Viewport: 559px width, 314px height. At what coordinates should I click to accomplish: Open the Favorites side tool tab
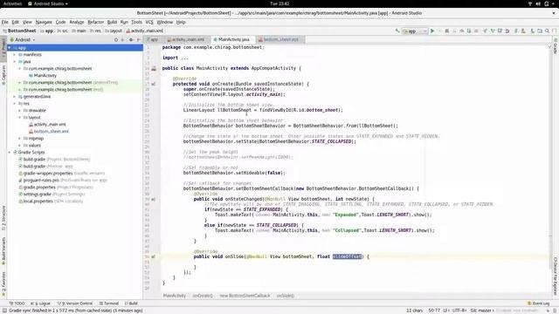(x=3, y=284)
